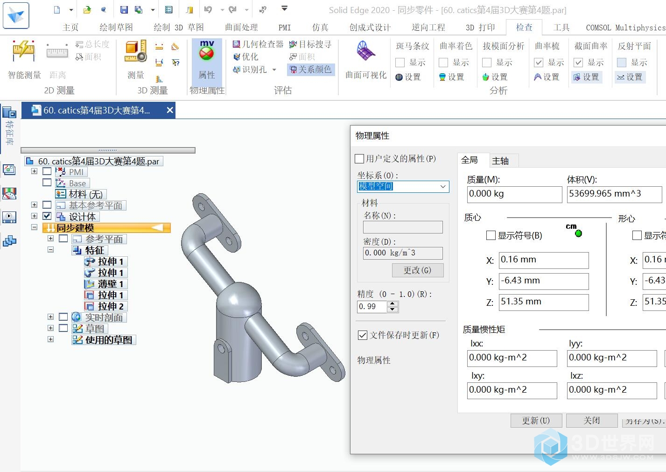Close the 60. catics document tab
Screen dimensions: 666x472
tap(170, 110)
